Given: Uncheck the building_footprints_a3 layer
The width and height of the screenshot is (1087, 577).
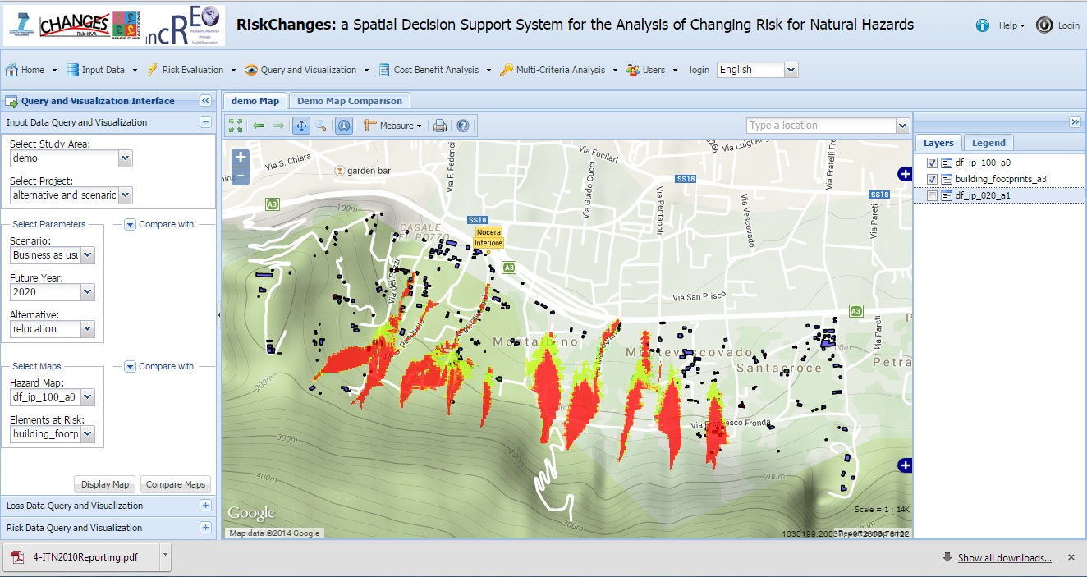Looking at the screenshot, I should (x=932, y=179).
